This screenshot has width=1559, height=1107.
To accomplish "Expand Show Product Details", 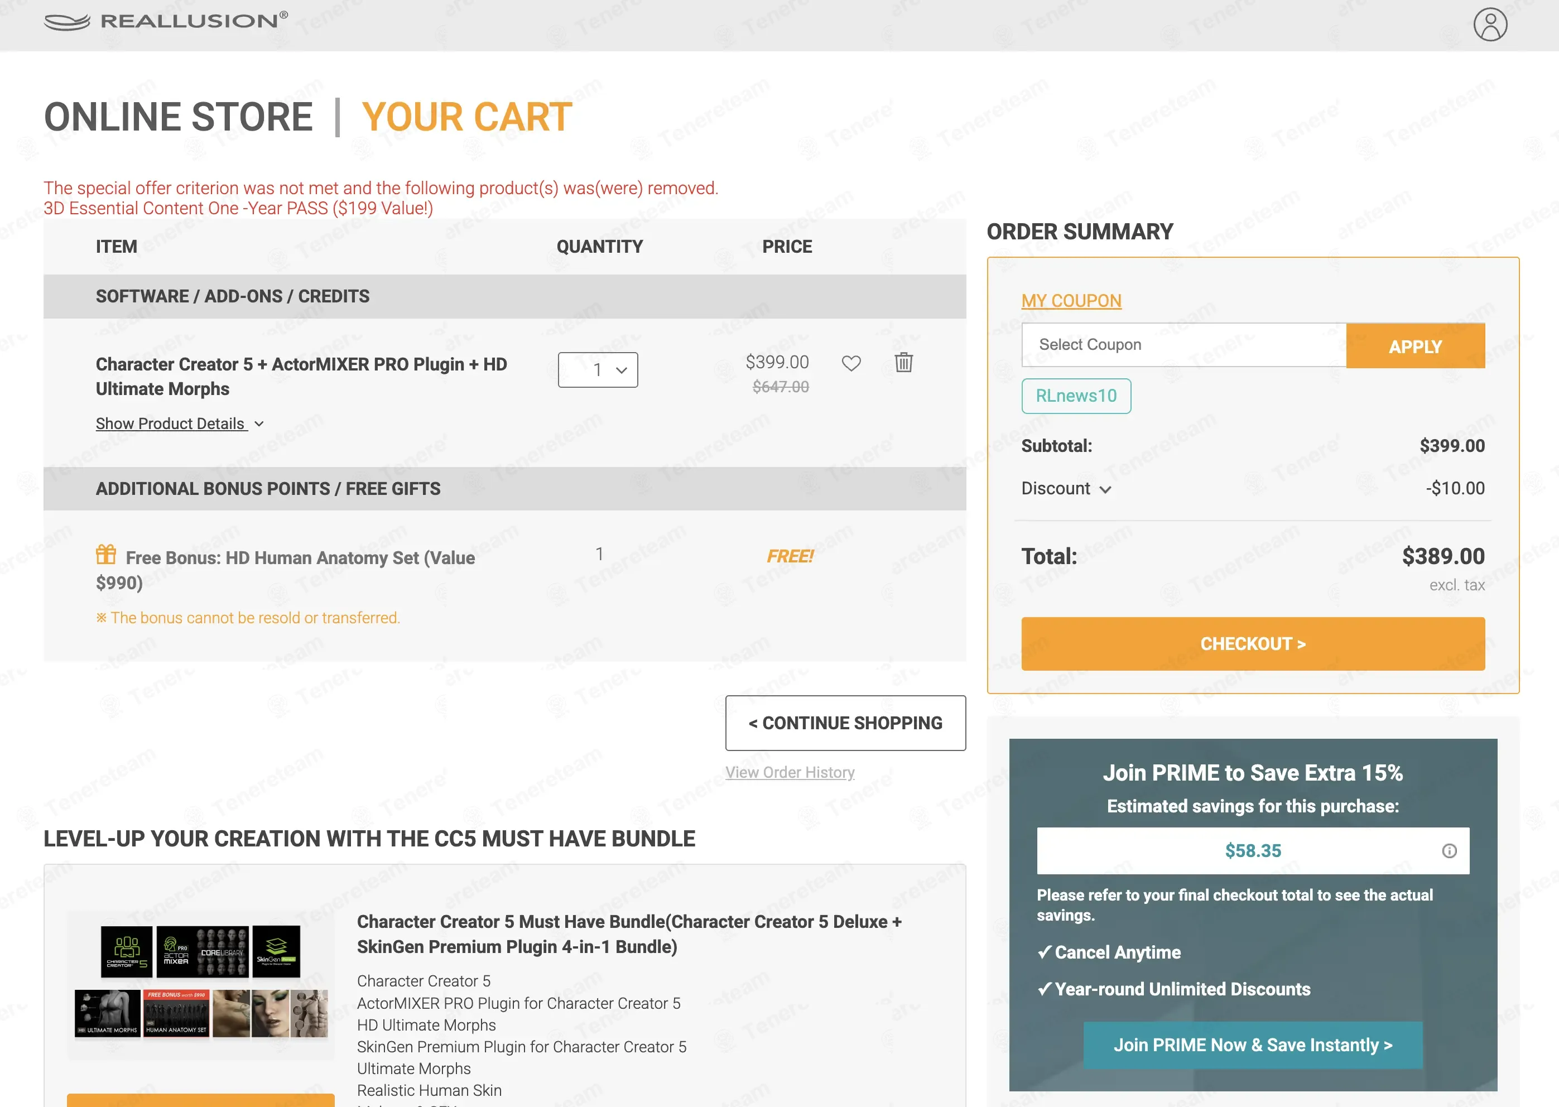I will [x=179, y=423].
